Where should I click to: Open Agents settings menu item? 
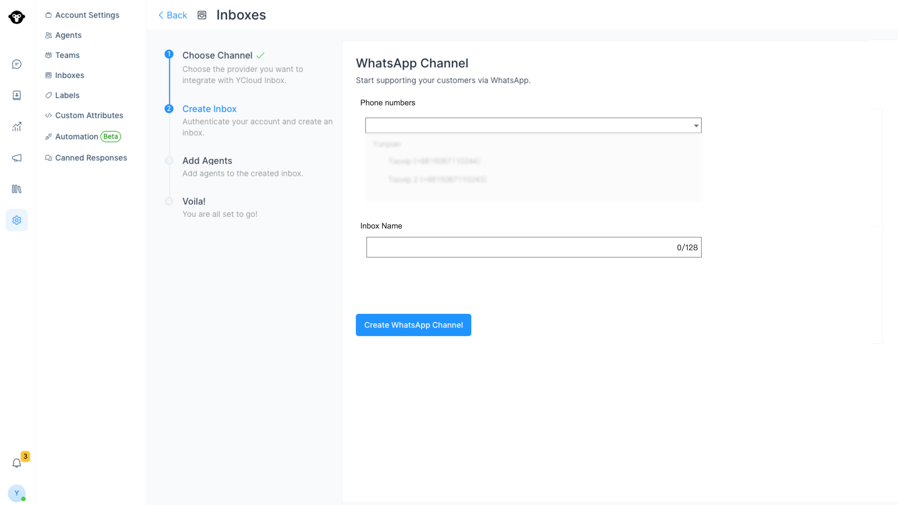(x=68, y=35)
